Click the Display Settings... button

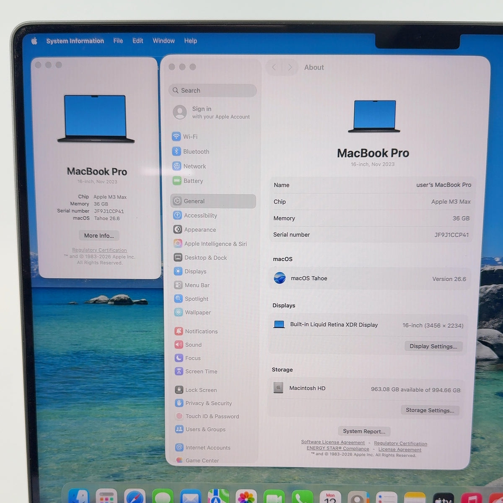click(x=433, y=346)
